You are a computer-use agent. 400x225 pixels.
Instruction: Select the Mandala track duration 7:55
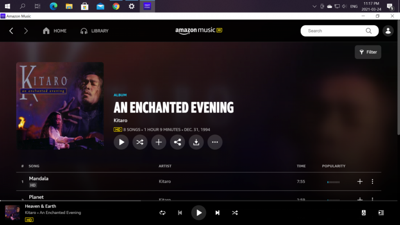[x=301, y=181]
